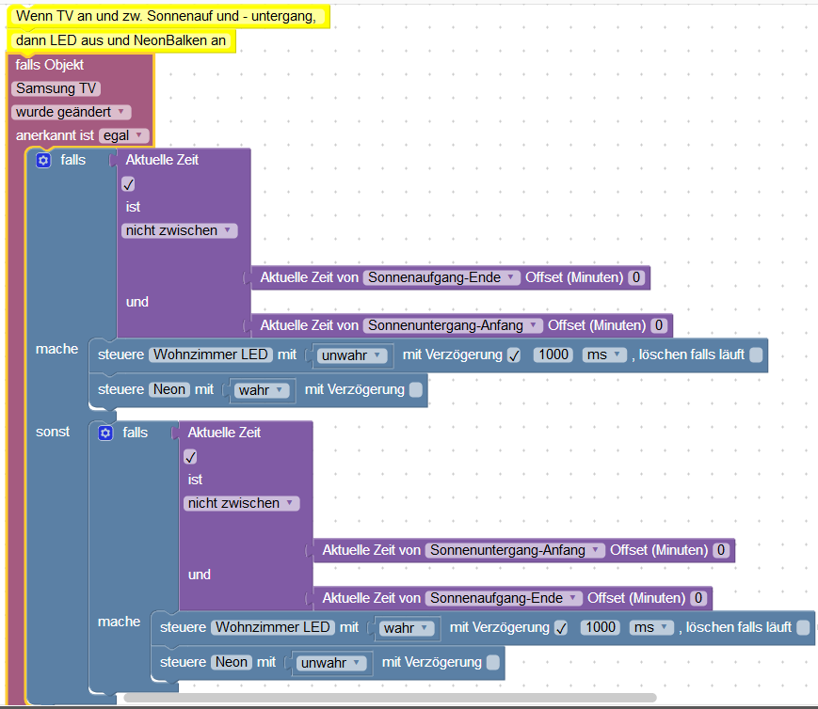
Task: Open settings gear of nested falls block
Action: tap(105, 433)
